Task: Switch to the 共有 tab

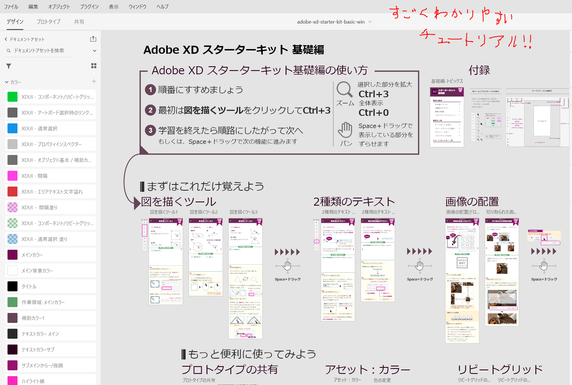Action: (79, 22)
